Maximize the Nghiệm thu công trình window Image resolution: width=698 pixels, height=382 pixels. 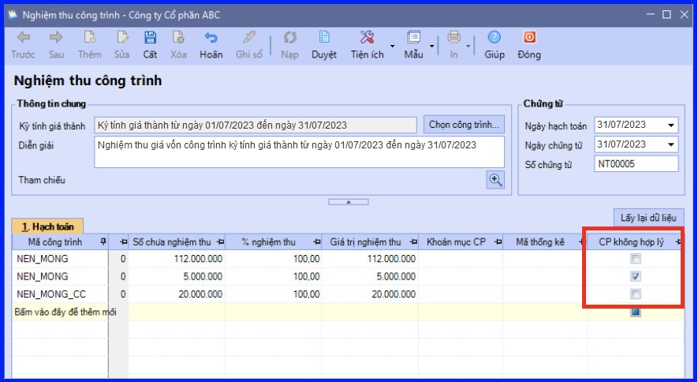pos(666,15)
